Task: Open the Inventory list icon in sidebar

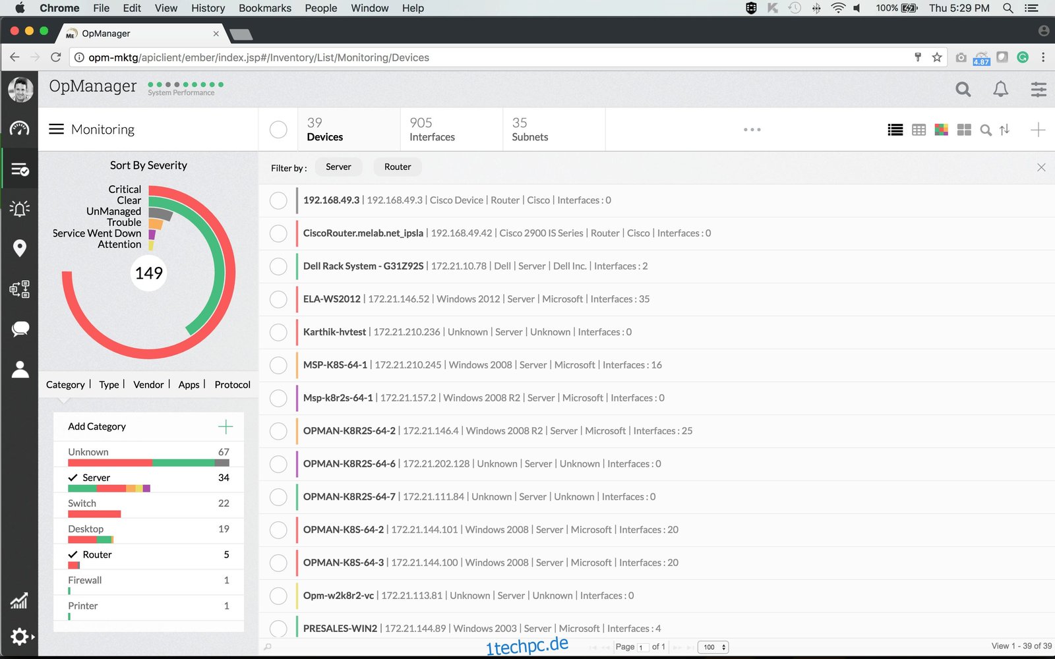Action: [x=20, y=169]
